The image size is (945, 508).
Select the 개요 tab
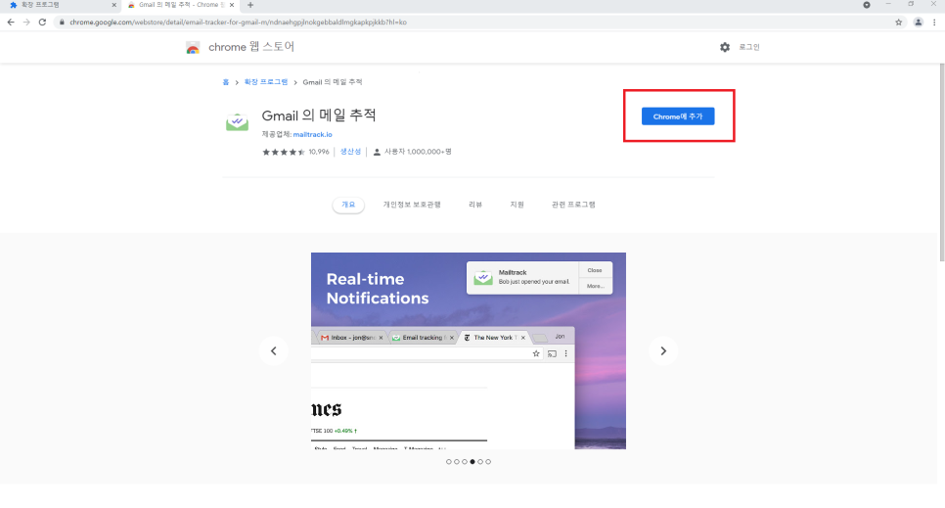348,205
